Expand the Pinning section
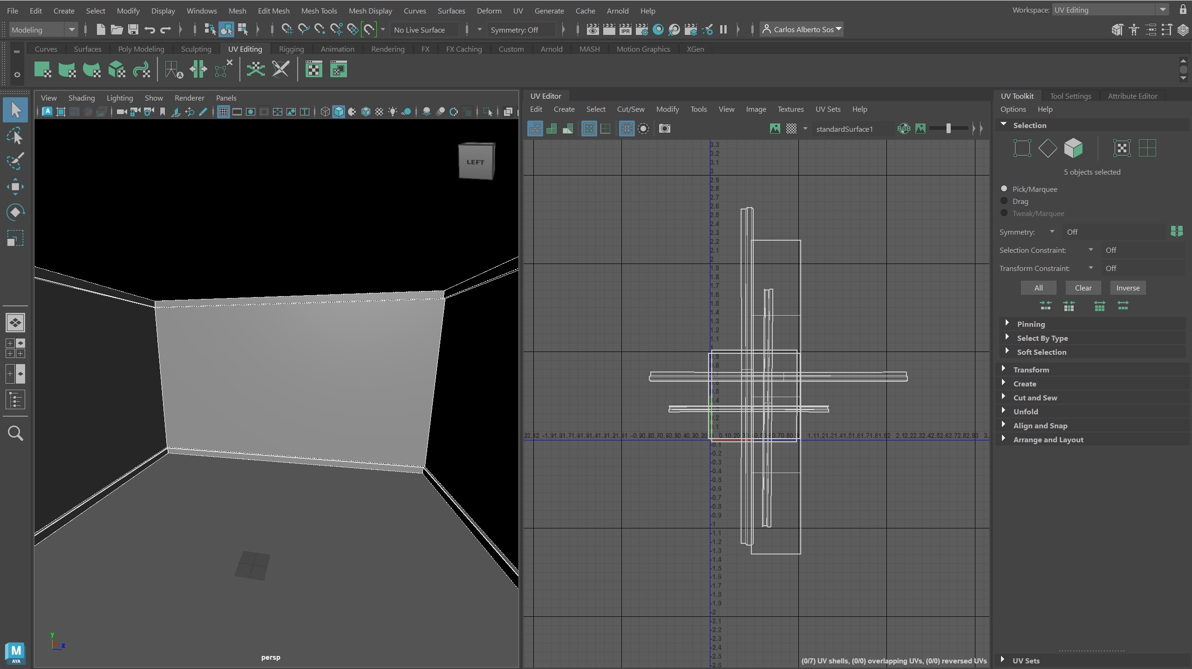 pos(1091,324)
